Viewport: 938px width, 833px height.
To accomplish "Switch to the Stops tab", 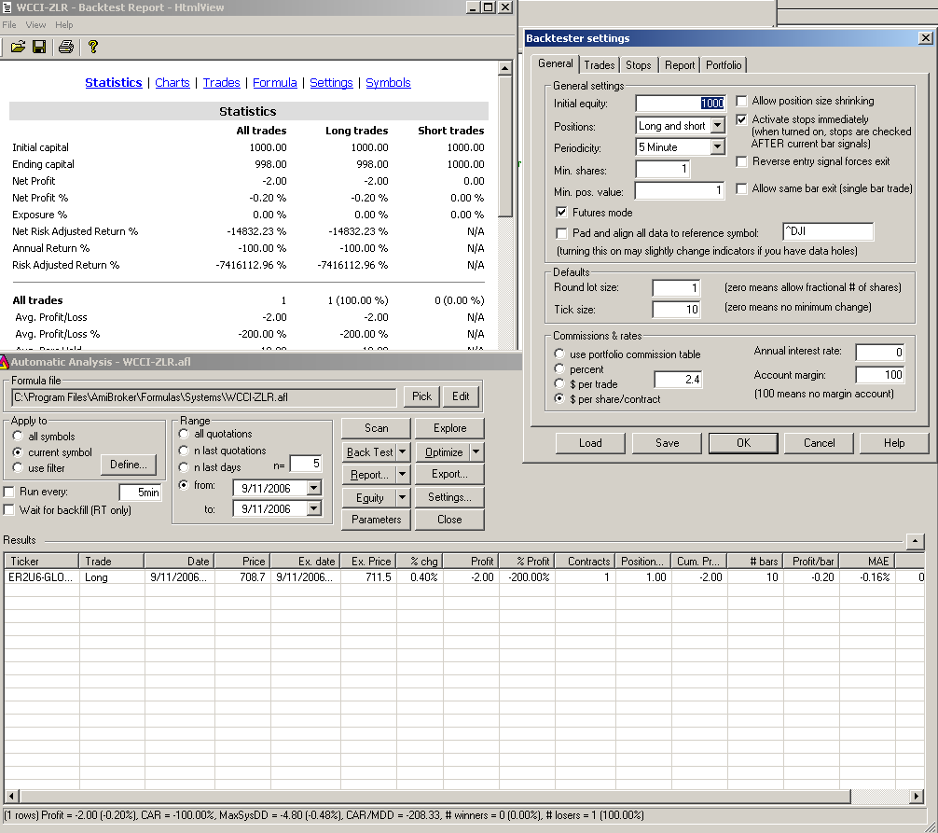I will 639,65.
